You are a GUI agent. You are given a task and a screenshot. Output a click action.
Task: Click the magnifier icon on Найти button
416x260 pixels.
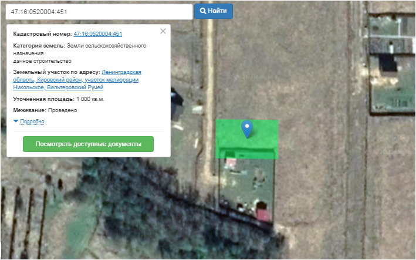coord(202,11)
